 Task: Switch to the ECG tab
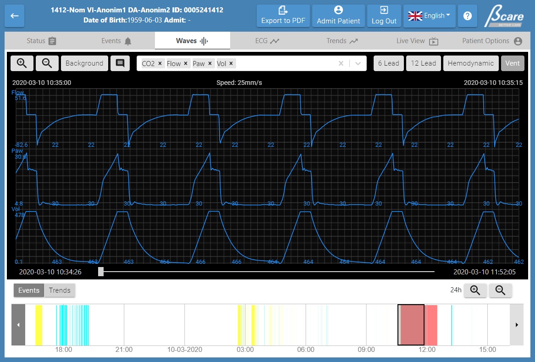click(267, 41)
